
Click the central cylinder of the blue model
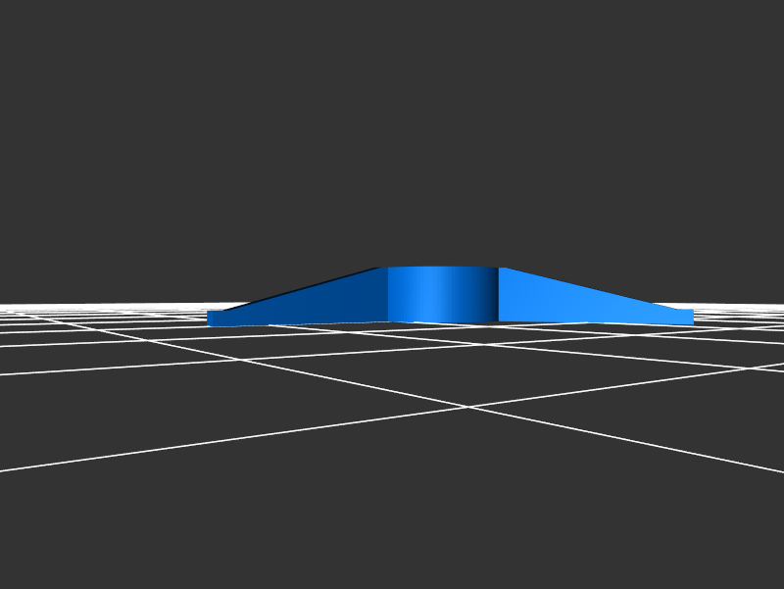coord(443,294)
